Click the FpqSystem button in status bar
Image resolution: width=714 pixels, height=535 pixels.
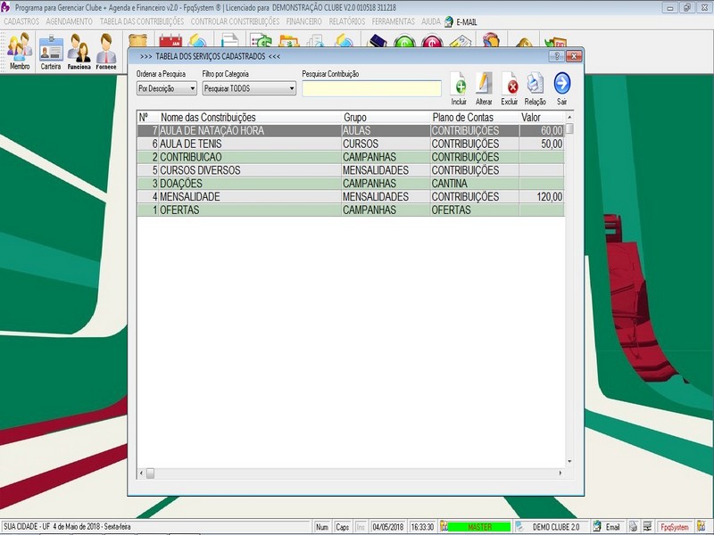click(674, 527)
